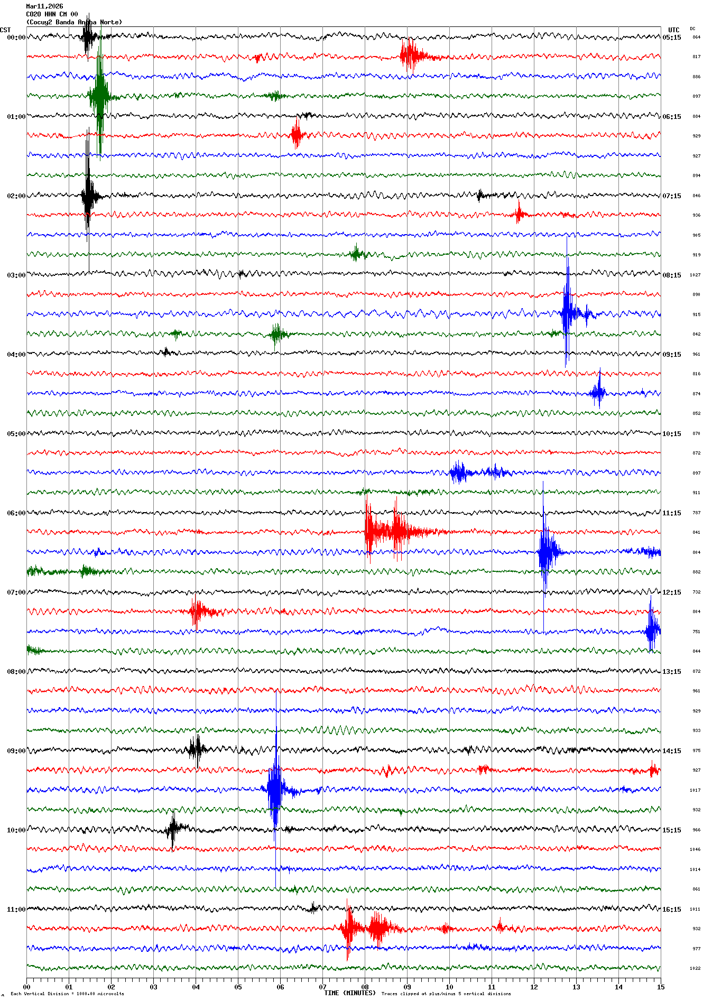Click the 11:00 CST row label
703x1001 pixels.
(x=16, y=910)
